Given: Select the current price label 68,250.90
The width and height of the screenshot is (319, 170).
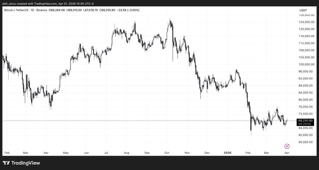Looking at the screenshot, I should (x=305, y=120).
